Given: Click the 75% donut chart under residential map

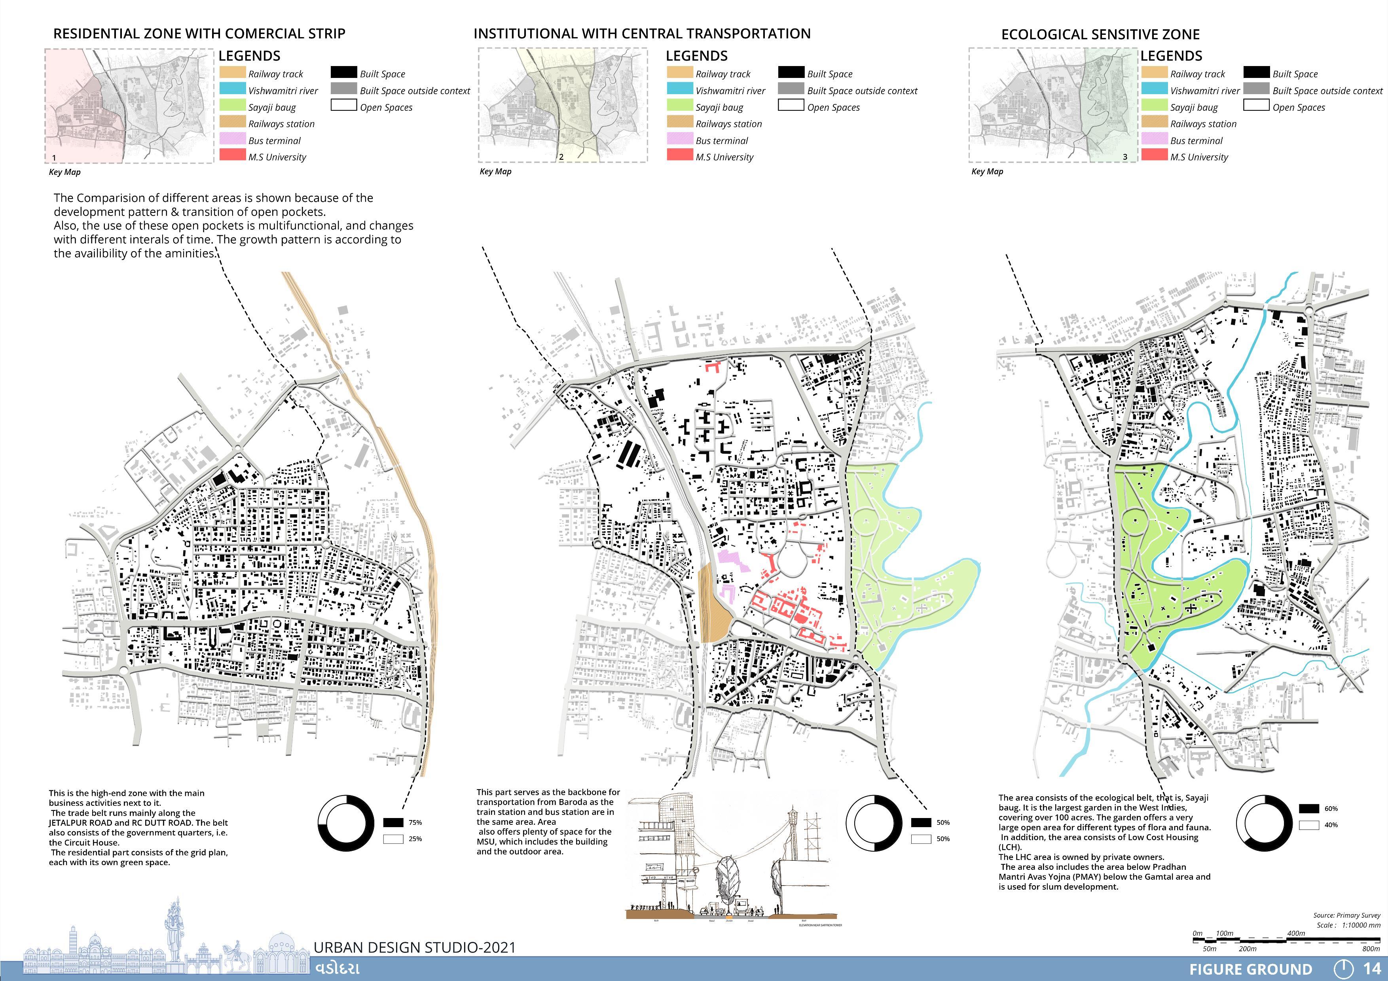Looking at the screenshot, I should click(346, 824).
